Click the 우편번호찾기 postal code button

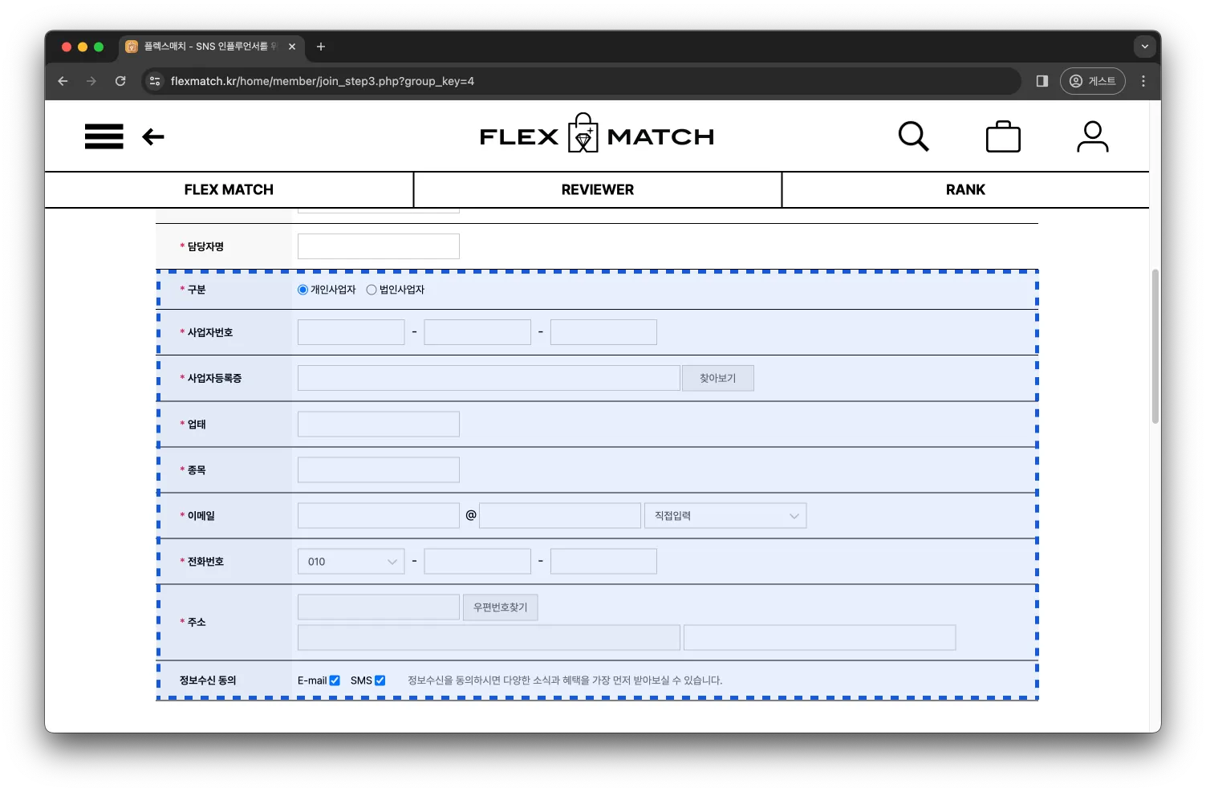click(x=501, y=607)
